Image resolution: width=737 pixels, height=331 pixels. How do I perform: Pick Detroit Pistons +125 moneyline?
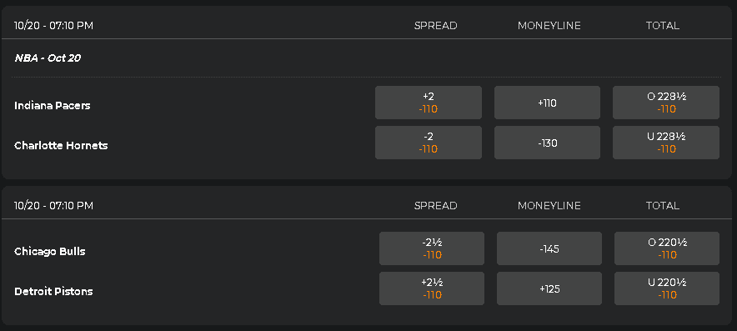549,288
